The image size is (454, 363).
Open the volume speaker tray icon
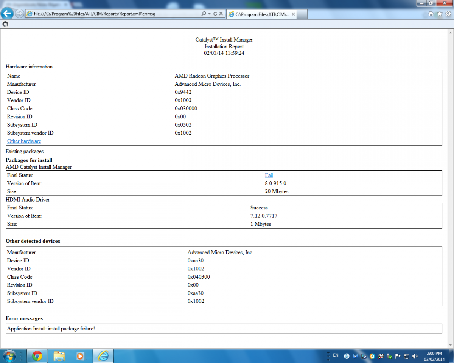(x=415, y=356)
